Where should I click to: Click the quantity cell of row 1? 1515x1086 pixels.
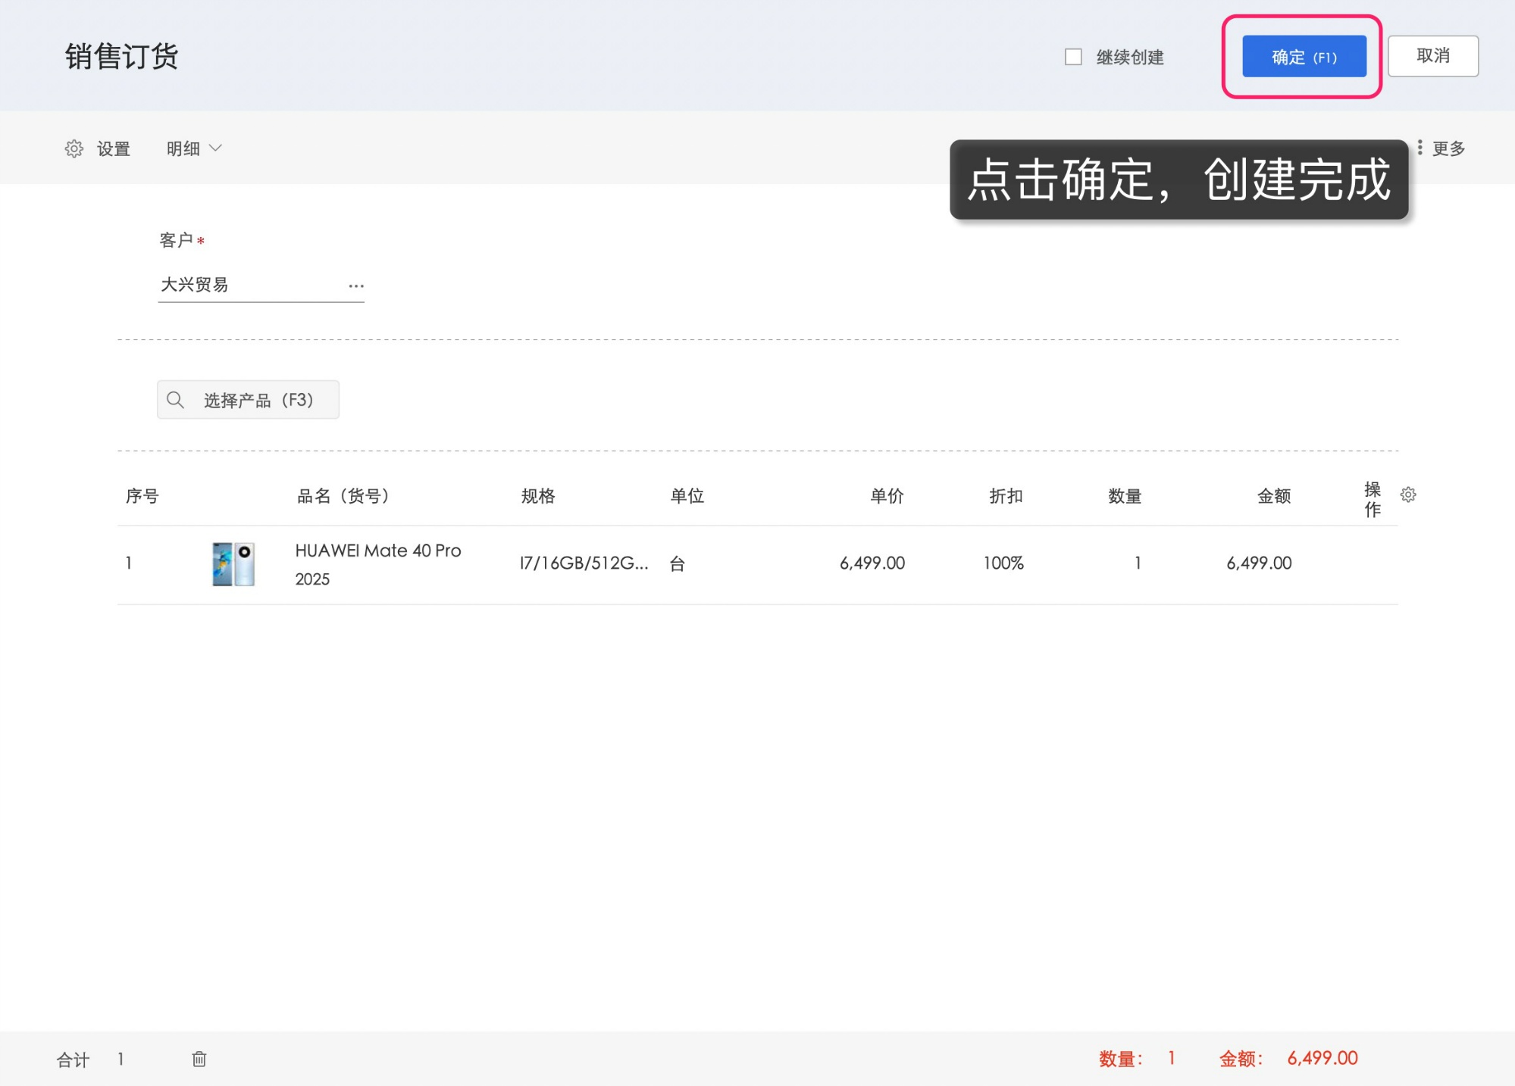point(1137,563)
